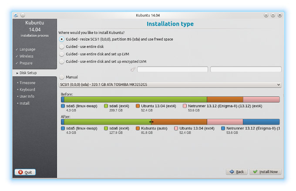Screen dimensions: 296x191
Task: Click the Install Now button
Action: (266, 172)
